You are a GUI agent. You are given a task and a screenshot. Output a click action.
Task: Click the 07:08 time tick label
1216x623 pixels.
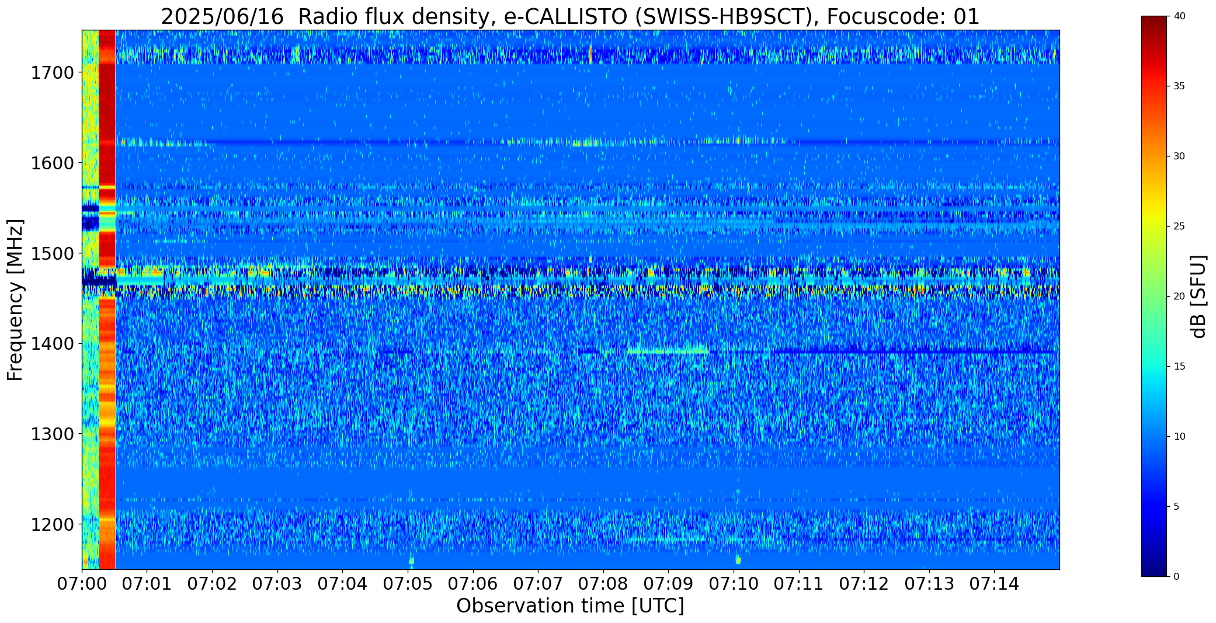[x=603, y=584]
